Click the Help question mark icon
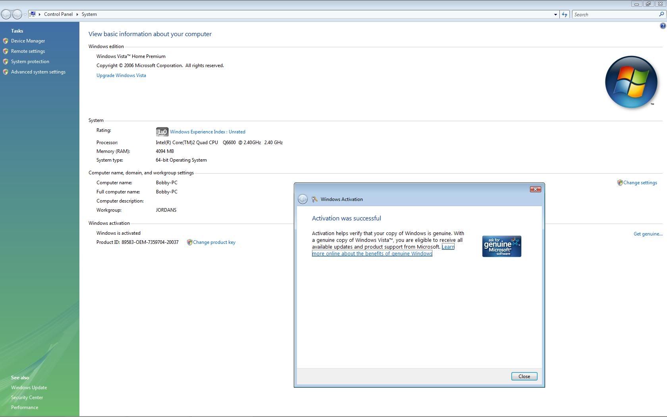The width and height of the screenshot is (667, 417). click(663, 26)
